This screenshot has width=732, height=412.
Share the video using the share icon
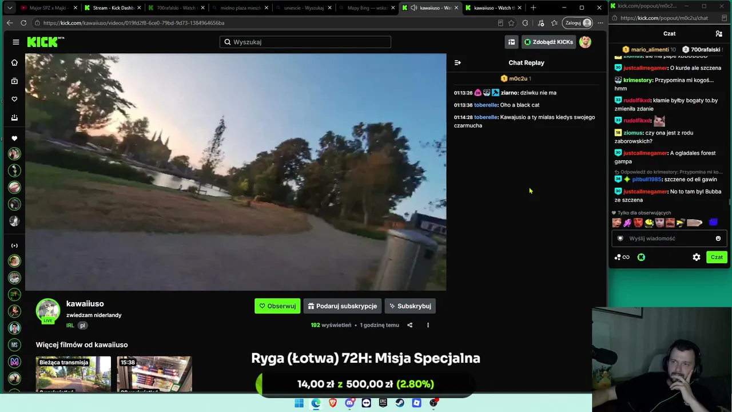coord(409,325)
